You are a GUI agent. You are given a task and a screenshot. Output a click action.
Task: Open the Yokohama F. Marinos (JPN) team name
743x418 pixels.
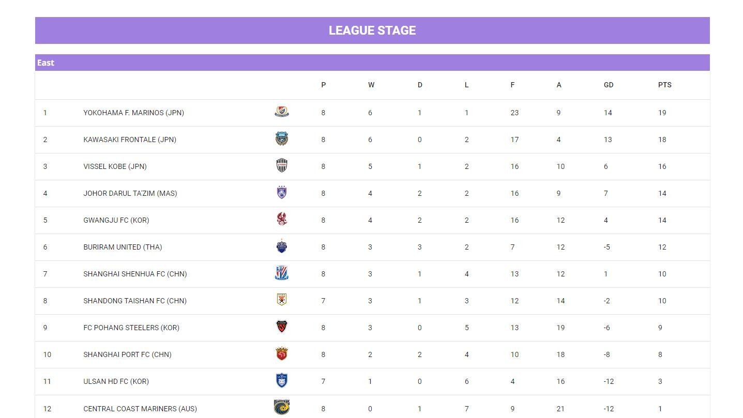click(x=133, y=113)
